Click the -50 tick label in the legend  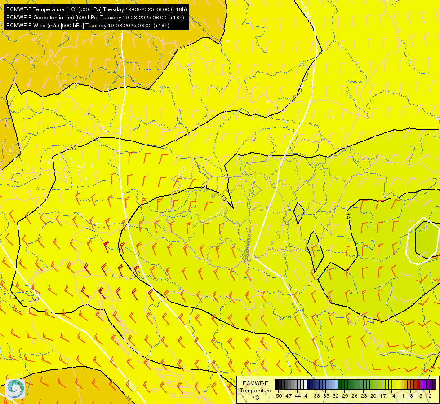tap(278, 396)
